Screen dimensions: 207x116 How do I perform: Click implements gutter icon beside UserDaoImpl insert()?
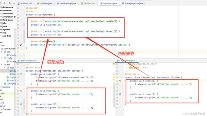click(x=21, y=104)
